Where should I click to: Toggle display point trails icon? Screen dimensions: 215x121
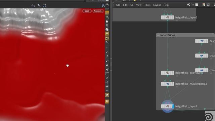[x=107, y=56]
